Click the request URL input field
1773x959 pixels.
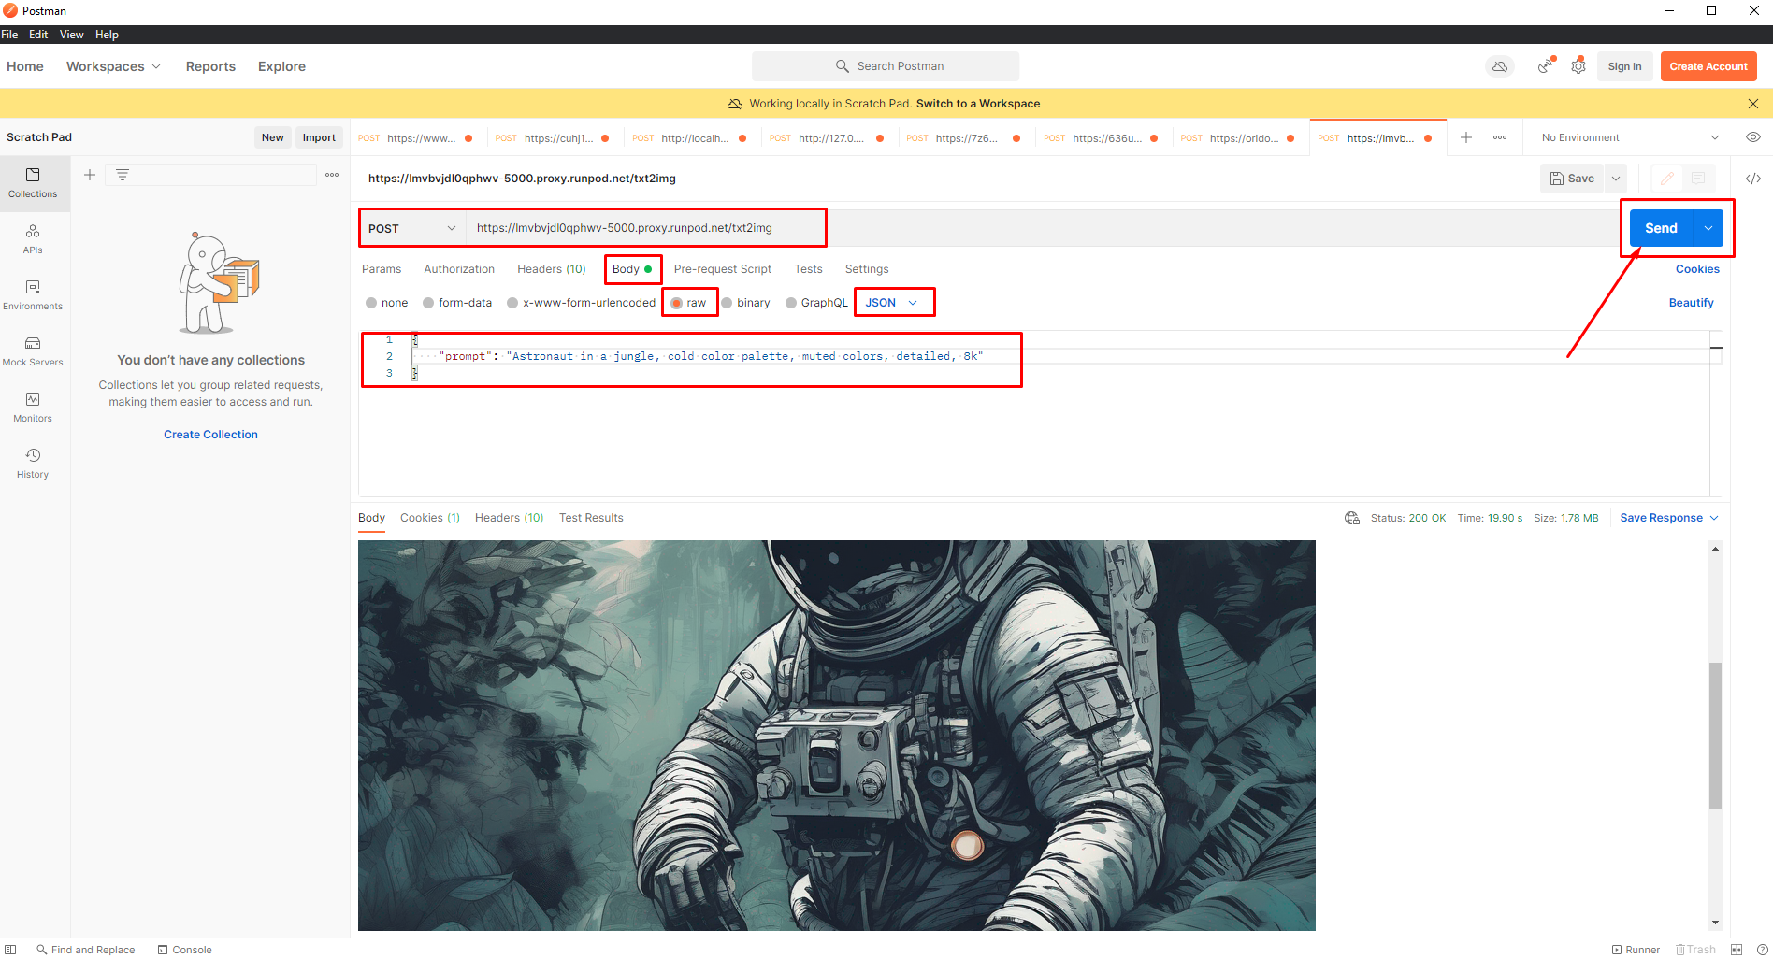(1043, 228)
